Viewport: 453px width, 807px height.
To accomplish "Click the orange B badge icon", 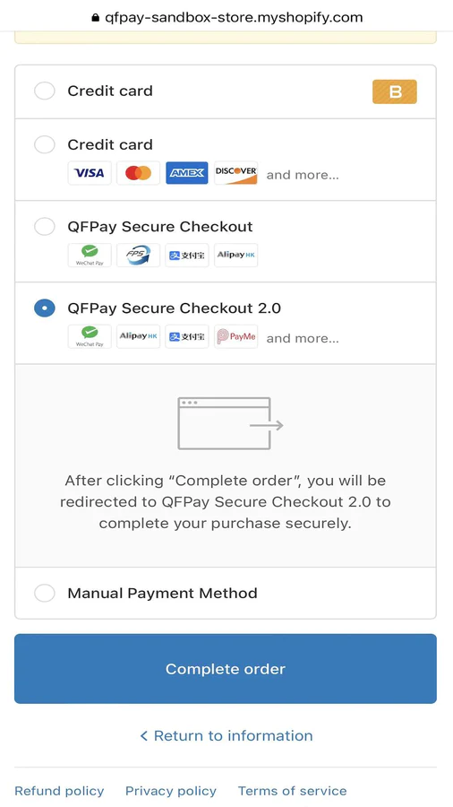I will pyautogui.click(x=395, y=91).
